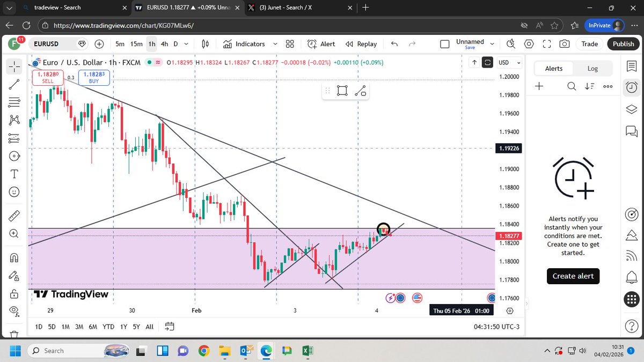Open the emoji icons tool

click(x=14, y=191)
